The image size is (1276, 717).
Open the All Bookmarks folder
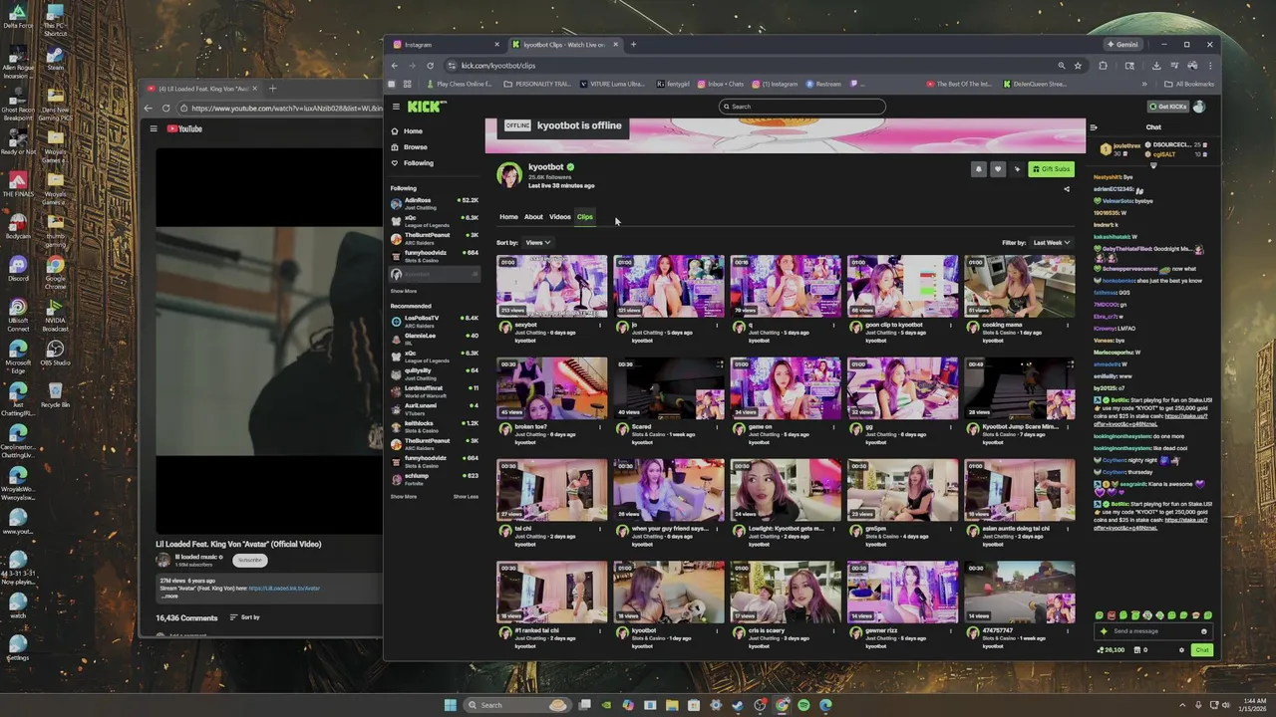[1189, 85]
